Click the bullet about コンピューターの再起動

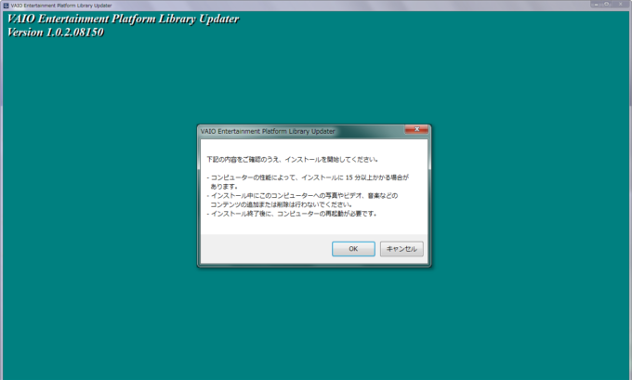pyautogui.click(x=296, y=214)
